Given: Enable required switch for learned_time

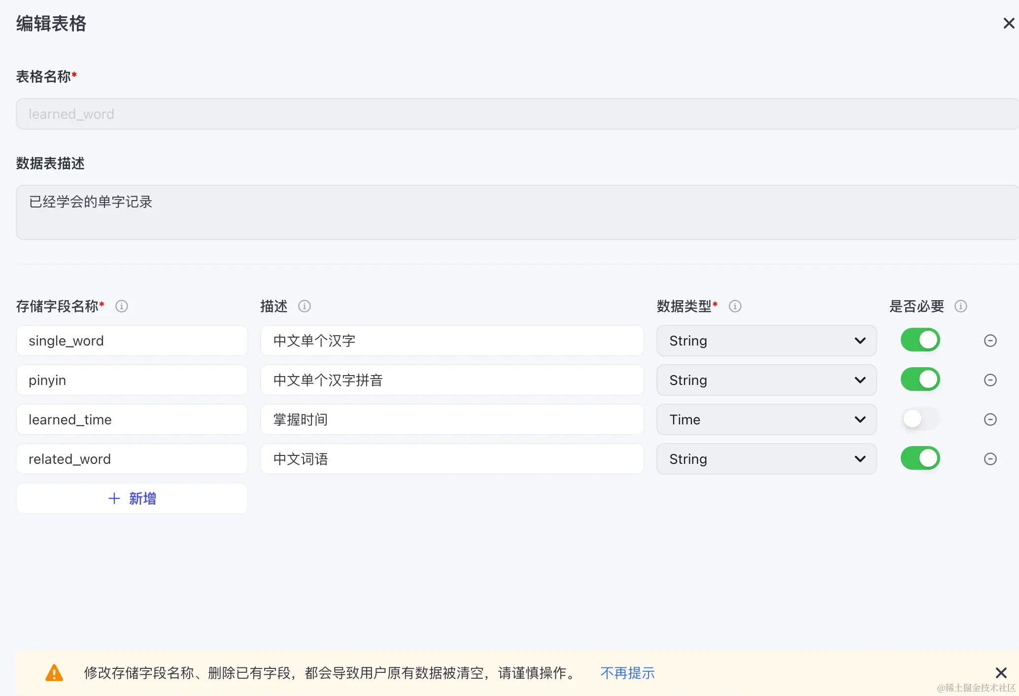Looking at the screenshot, I should click(x=920, y=419).
